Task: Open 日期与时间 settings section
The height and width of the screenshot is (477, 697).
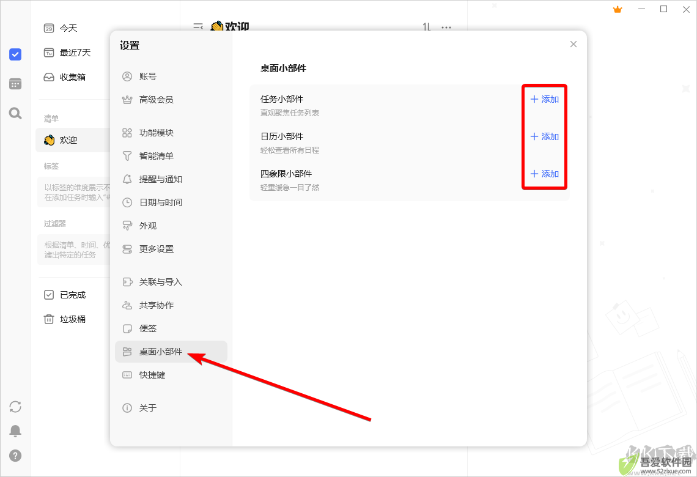Action: tap(171, 202)
